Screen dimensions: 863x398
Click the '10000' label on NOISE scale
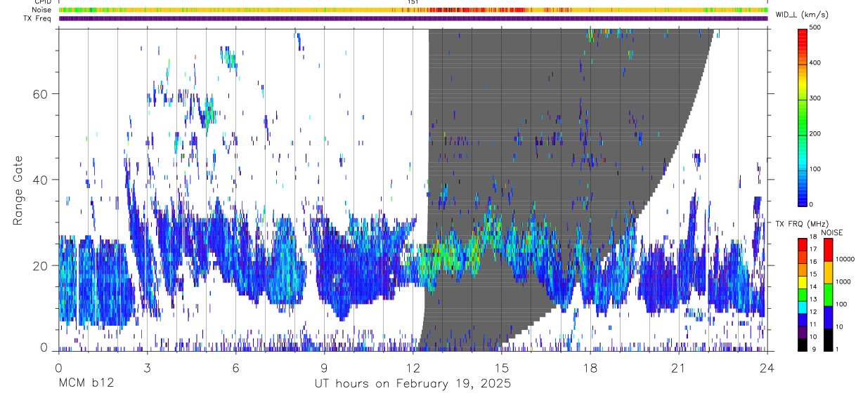pos(845,259)
